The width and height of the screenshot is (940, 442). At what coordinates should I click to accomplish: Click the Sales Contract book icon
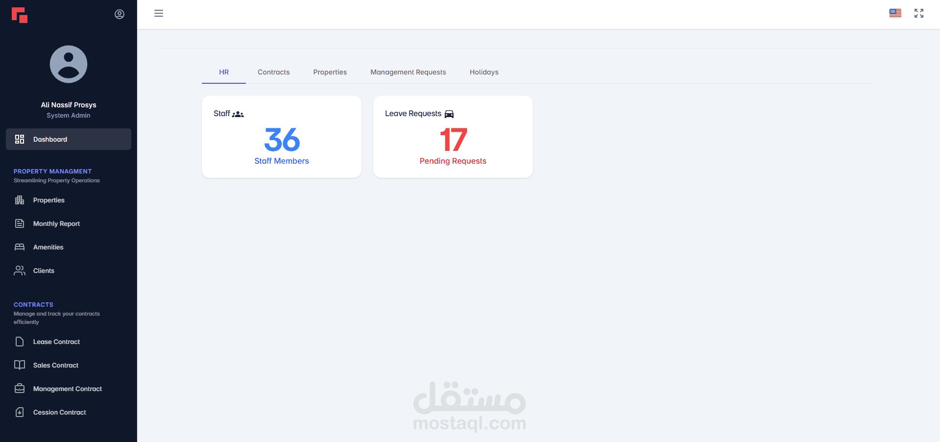[19, 365]
